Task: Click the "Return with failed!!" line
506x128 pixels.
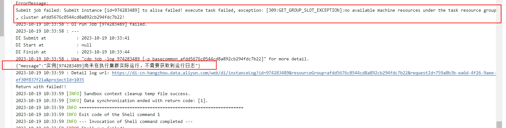Action: [41, 87]
